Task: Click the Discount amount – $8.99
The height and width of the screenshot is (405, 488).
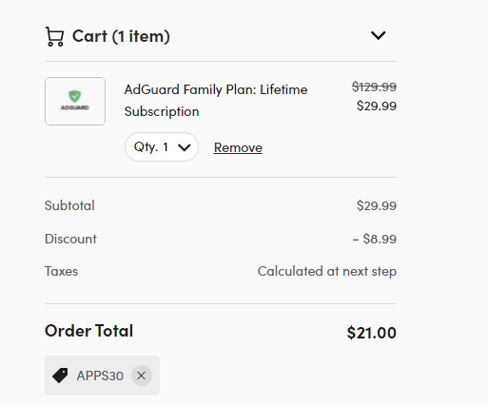Action: point(375,239)
